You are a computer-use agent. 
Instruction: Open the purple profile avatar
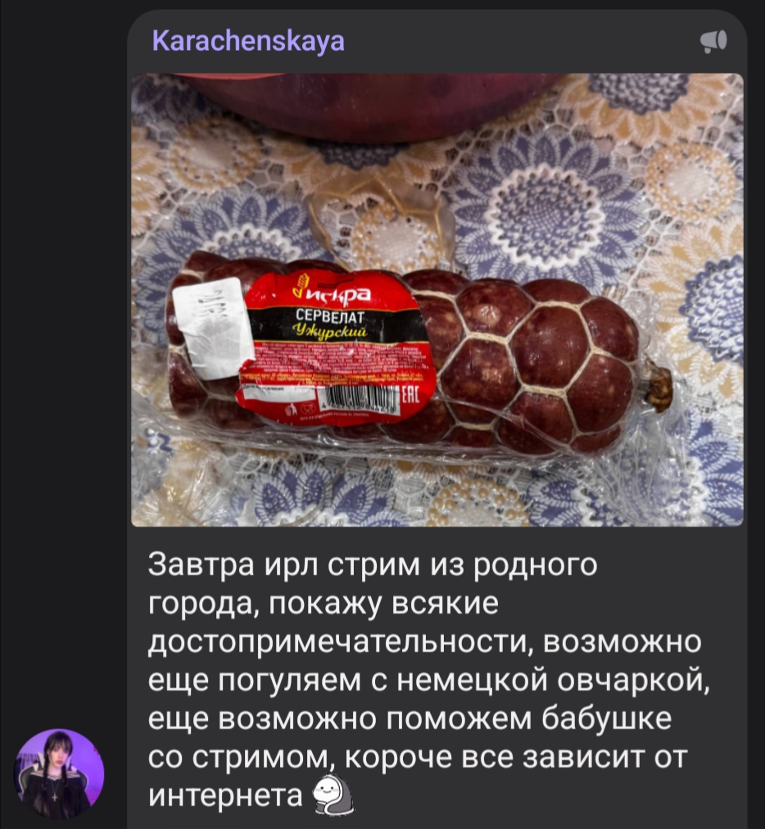[59, 774]
